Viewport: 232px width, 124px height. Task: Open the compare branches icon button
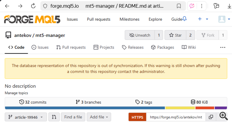pyautogui.click(x=54, y=117)
